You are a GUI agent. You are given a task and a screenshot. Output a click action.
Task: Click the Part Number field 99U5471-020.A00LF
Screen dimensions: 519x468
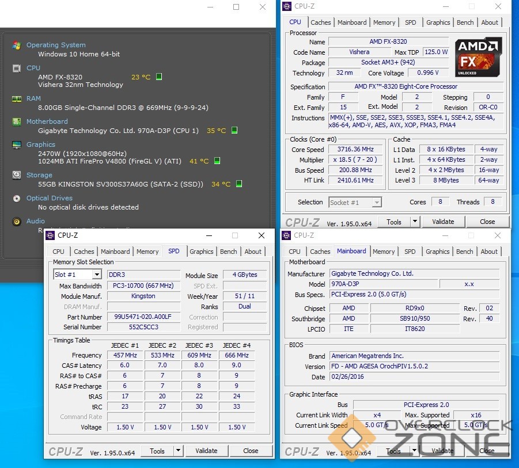143,317
